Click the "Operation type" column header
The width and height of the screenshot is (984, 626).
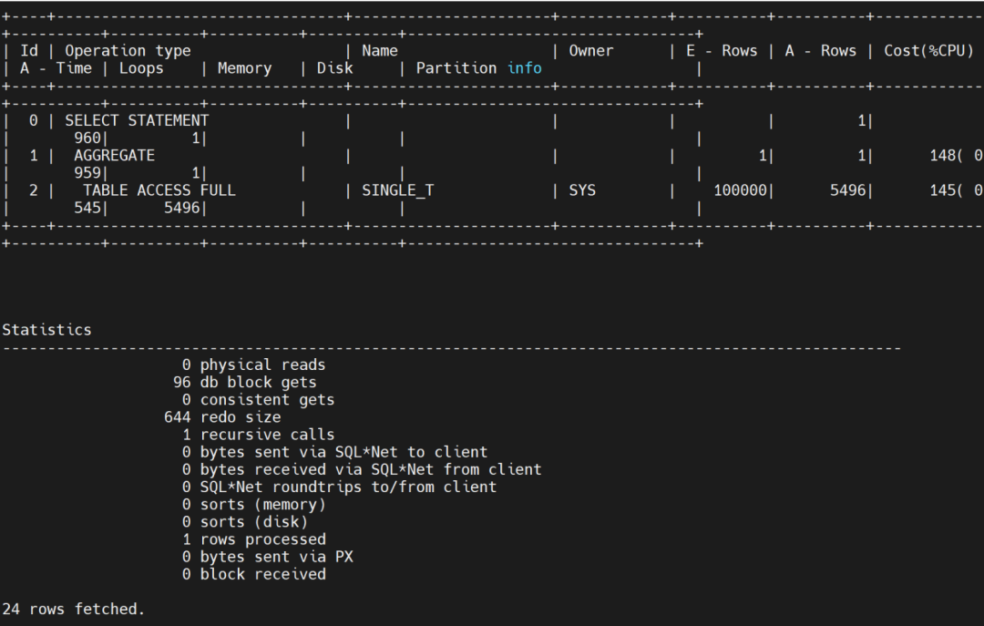(x=128, y=51)
